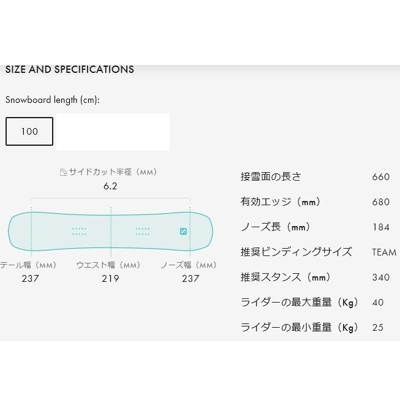This screenshot has height=400, width=400.
Task: Click the ウエスト幅 waist width label
Action: click(108, 265)
